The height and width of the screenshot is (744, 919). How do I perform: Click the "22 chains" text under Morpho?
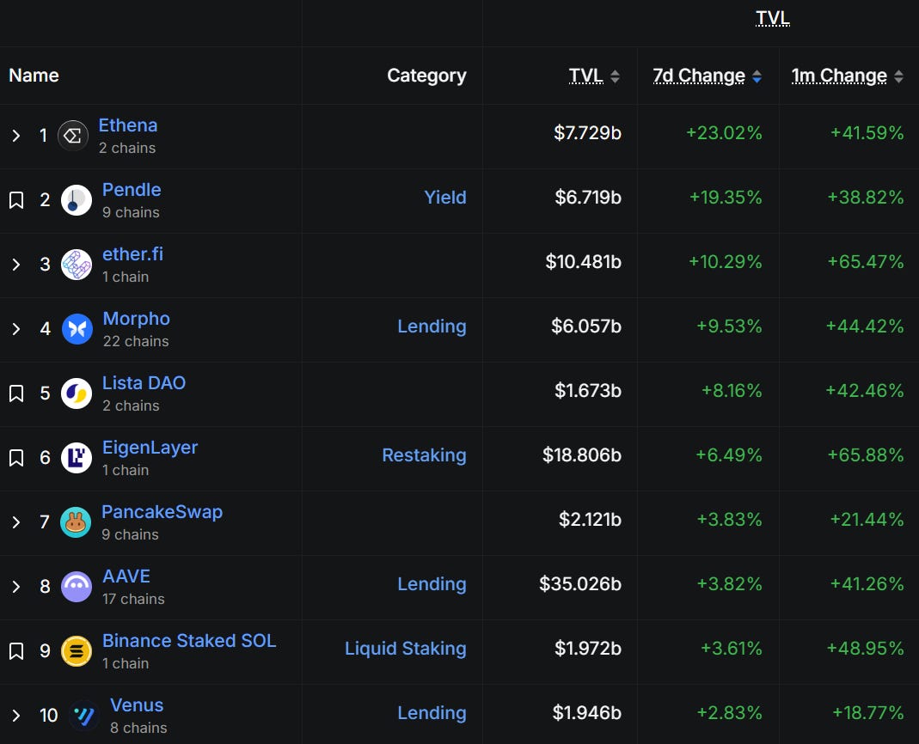pos(136,342)
